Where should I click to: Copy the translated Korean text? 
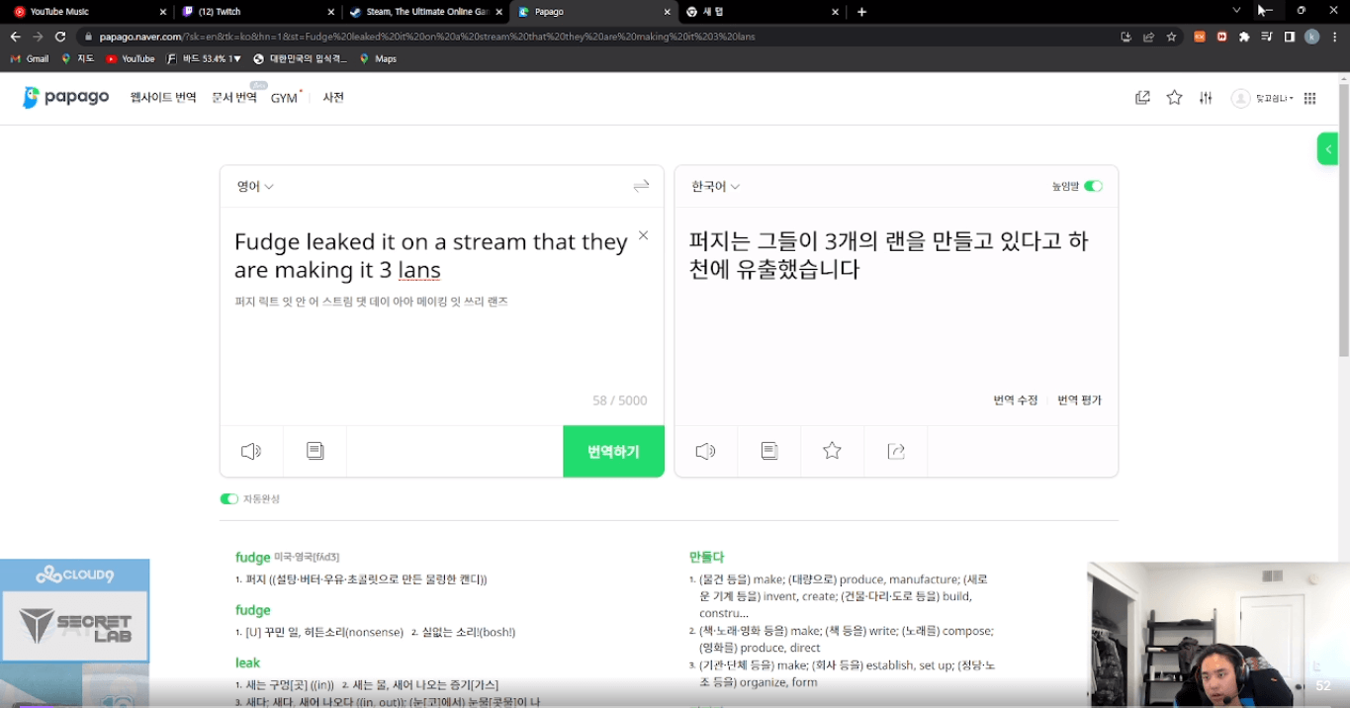[x=769, y=451]
